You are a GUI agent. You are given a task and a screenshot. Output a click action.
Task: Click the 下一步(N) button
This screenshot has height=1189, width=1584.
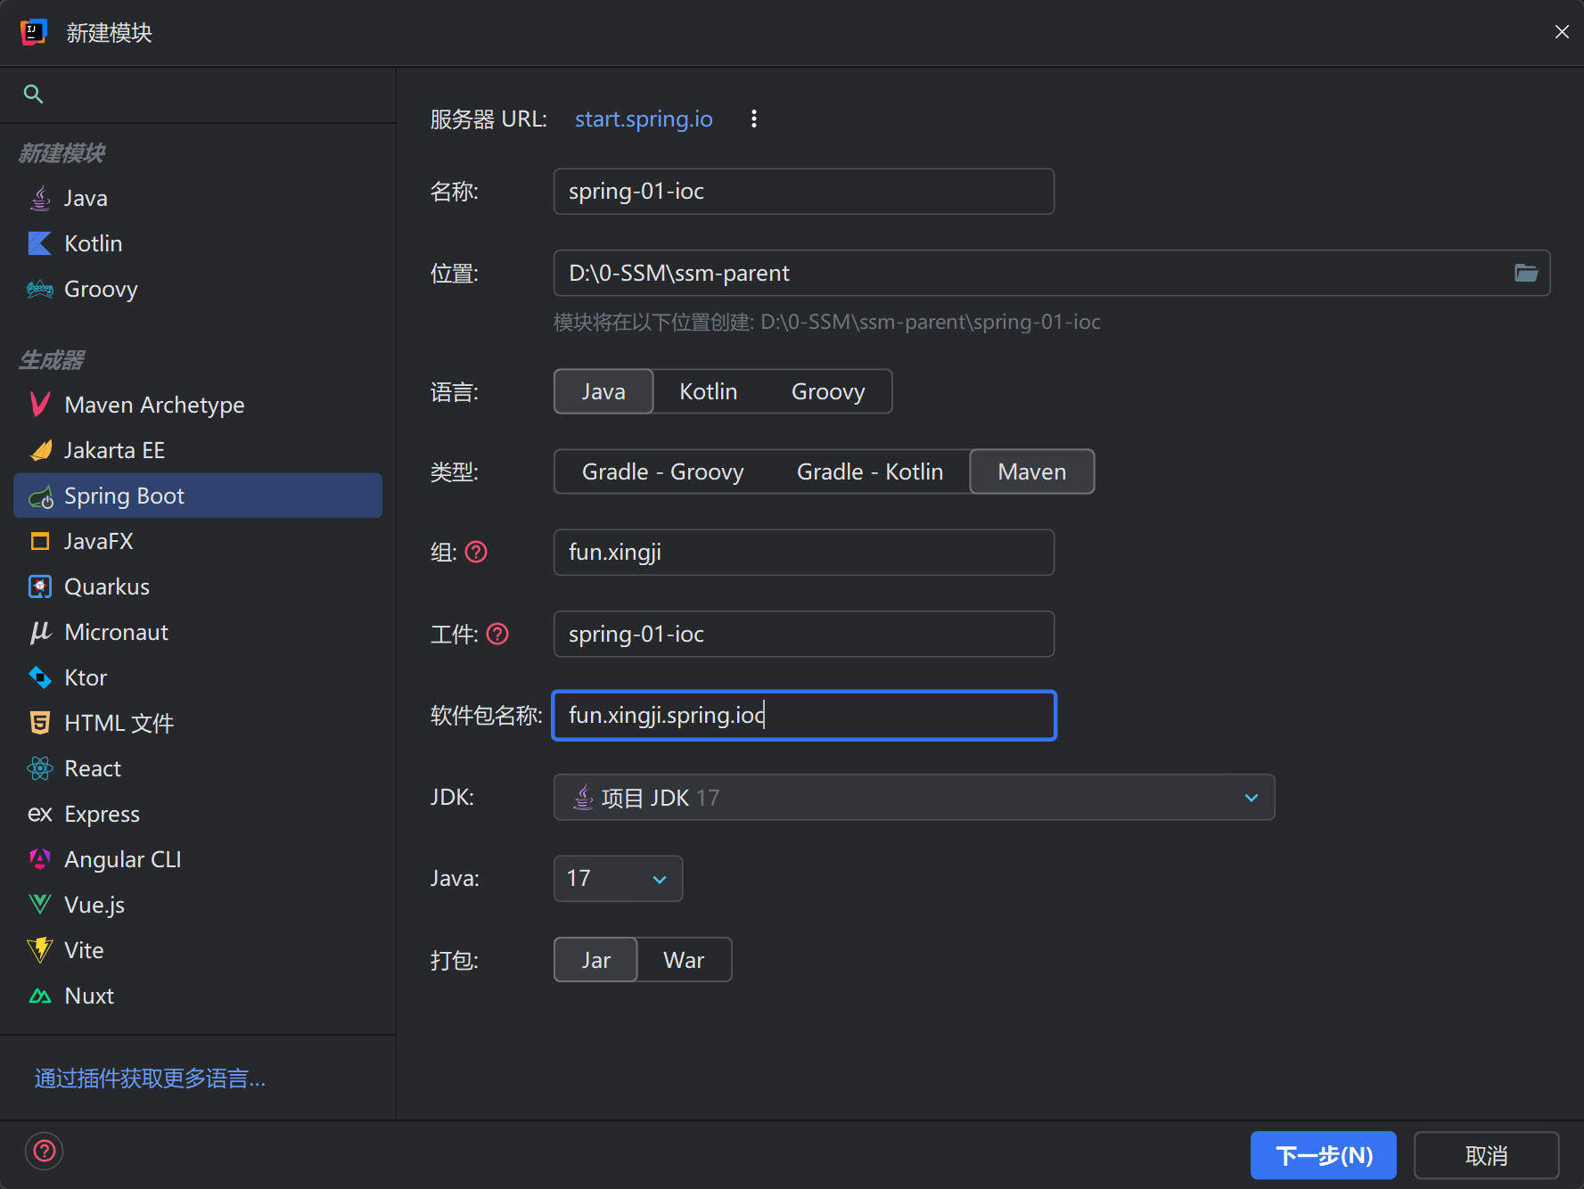pos(1323,1156)
